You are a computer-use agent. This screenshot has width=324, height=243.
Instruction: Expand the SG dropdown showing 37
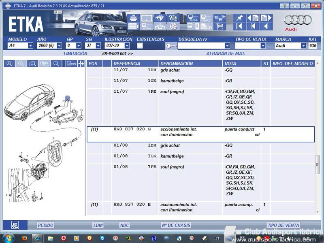click(x=98, y=46)
